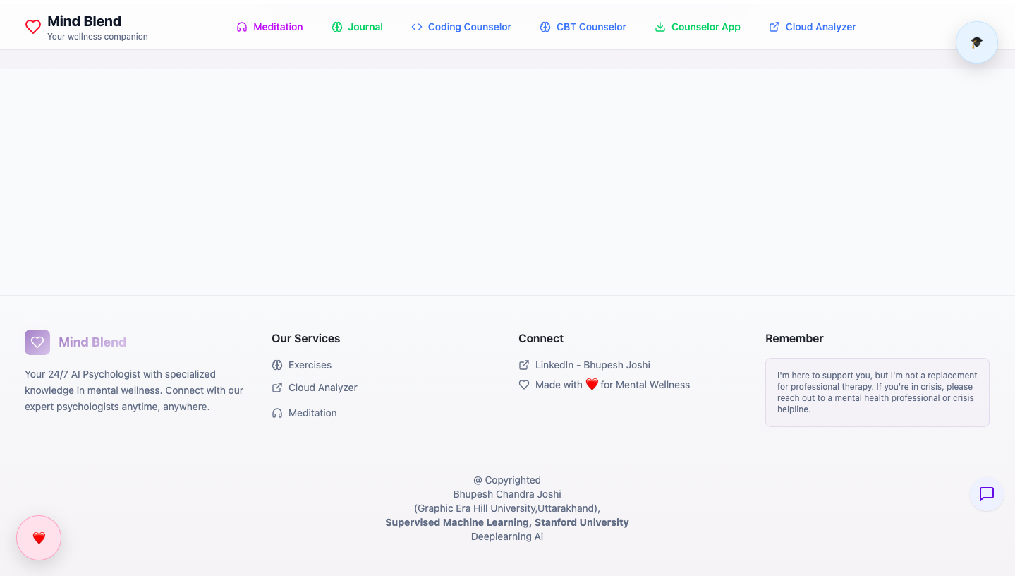Open Cloud Analyzer under Our Services
1015x576 pixels.
tap(315, 388)
